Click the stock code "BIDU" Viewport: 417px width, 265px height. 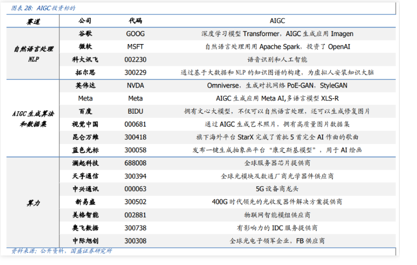click(135, 111)
